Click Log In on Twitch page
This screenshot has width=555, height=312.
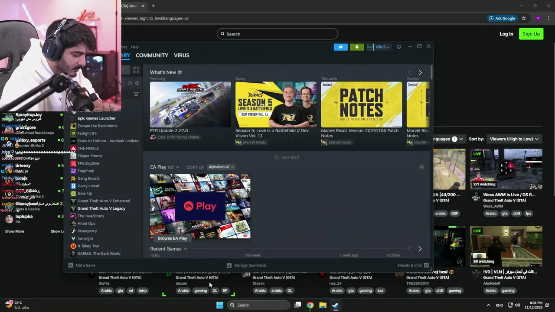click(x=506, y=34)
